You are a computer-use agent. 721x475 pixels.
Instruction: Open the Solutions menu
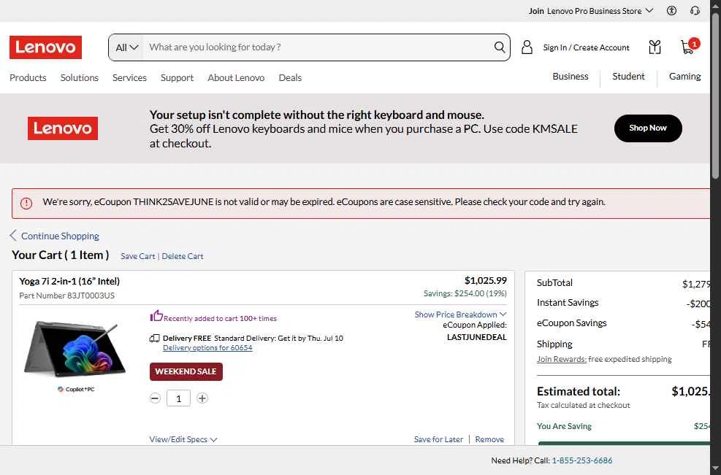(80, 77)
